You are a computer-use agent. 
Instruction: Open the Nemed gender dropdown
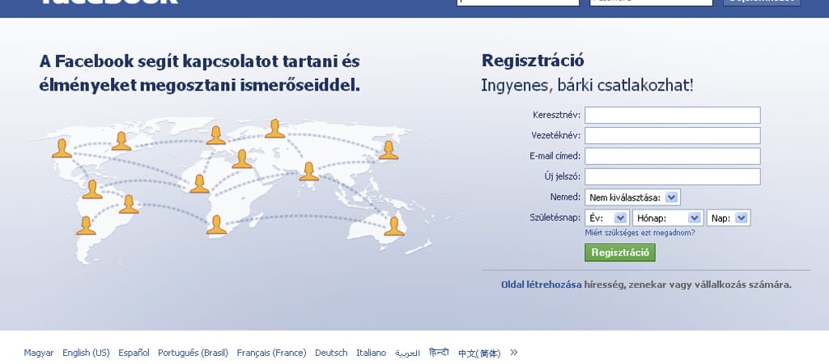pos(632,197)
